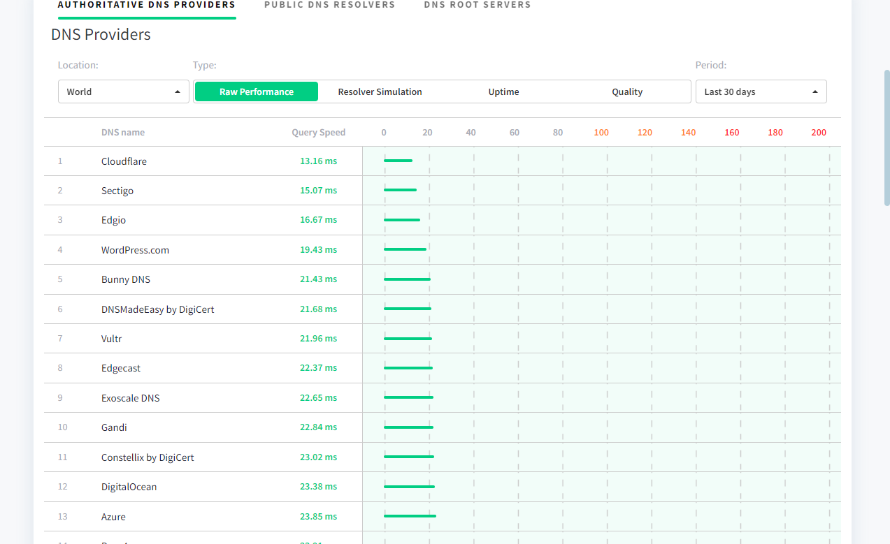Click the Gandi provider name

114,427
